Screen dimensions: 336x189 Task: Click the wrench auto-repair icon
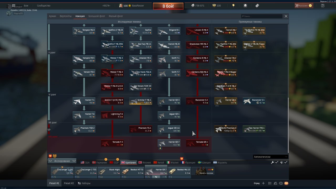pyautogui.click(x=272, y=162)
